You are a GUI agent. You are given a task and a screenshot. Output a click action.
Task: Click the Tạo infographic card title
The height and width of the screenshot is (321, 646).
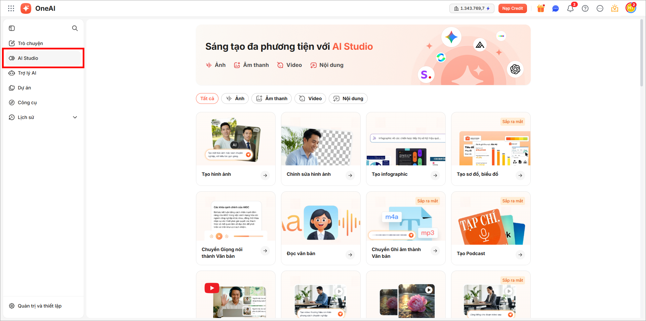[x=390, y=174]
